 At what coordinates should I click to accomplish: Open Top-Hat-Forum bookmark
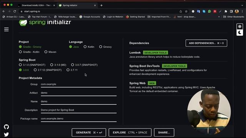[x=40, y=17]
